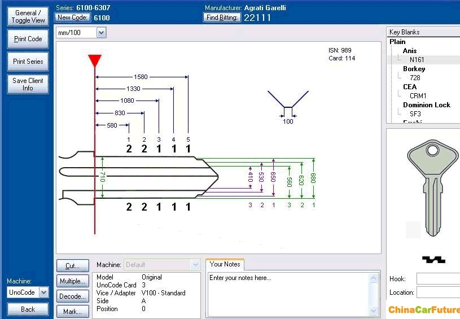Click the red triangle alignment marker

pos(95,60)
